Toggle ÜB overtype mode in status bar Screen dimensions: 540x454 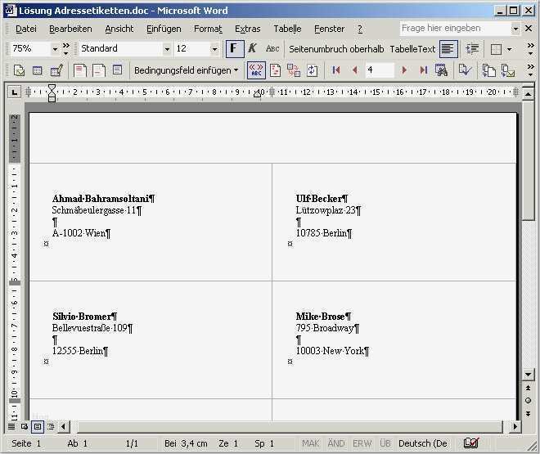(x=385, y=443)
